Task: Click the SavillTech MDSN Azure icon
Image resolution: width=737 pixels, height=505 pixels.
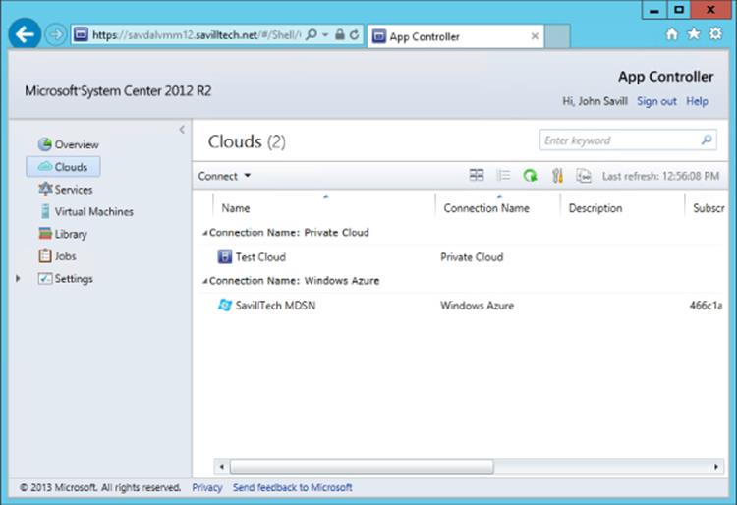Action: [225, 305]
